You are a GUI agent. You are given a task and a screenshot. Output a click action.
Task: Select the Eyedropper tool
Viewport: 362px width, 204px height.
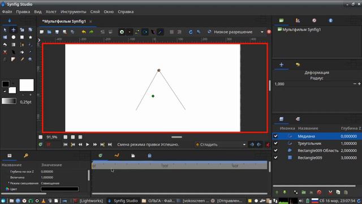click(x=30, y=52)
